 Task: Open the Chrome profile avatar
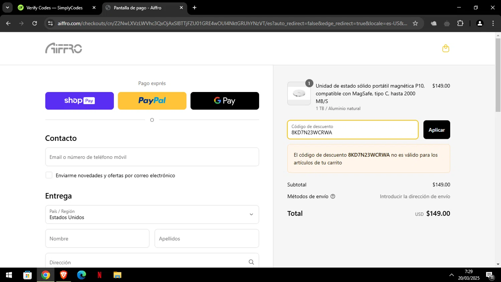(x=480, y=23)
